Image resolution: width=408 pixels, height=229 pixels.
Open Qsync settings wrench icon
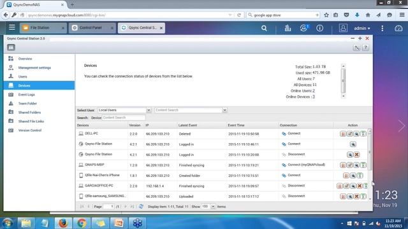point(356,48)
